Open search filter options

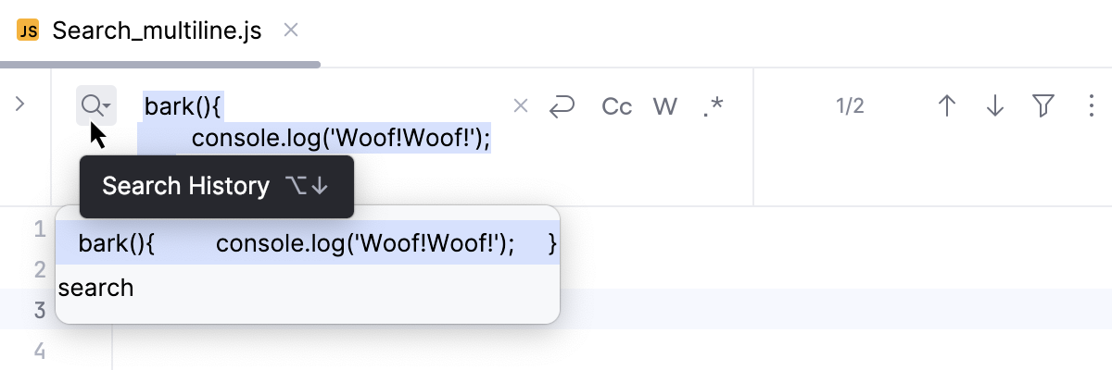pos(1043,106)
